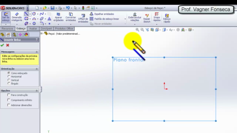
Task: Click 'Dimensão inteligente' button
Action: [x=17, y=17]
